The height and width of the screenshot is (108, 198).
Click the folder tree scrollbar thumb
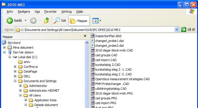pyautogui.click(x=87, y=77)
